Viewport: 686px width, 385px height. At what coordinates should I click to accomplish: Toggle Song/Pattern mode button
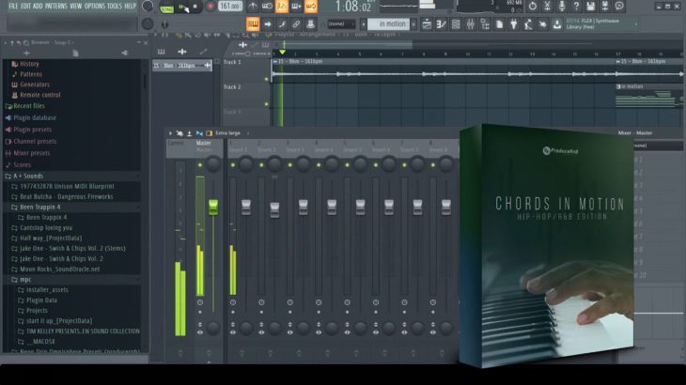coord(166,7)
